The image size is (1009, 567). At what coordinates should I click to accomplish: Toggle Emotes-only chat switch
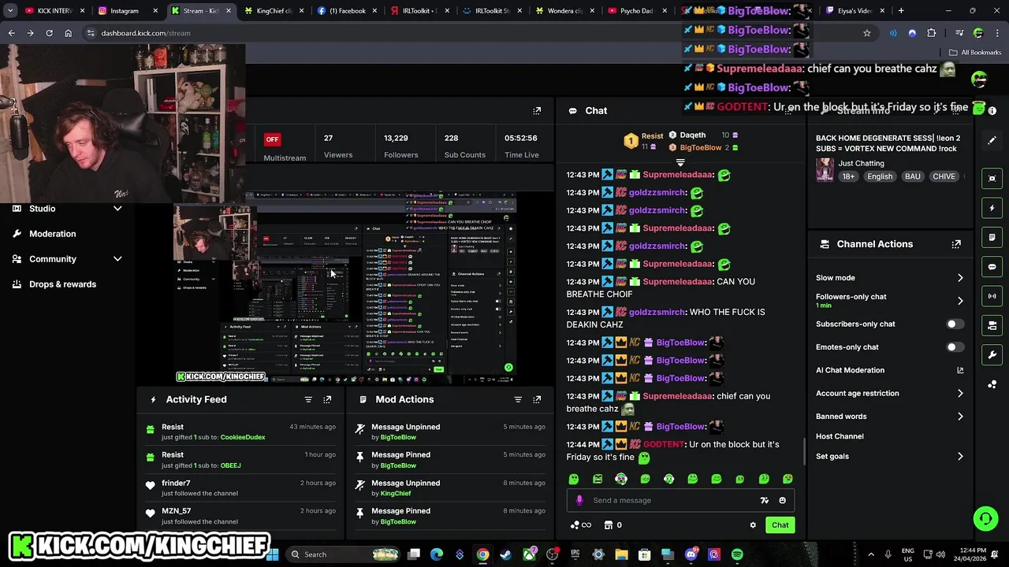tap(954, 347)
